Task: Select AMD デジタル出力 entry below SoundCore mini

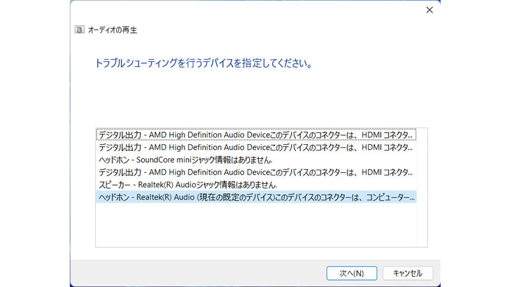Action: (256, 172)
